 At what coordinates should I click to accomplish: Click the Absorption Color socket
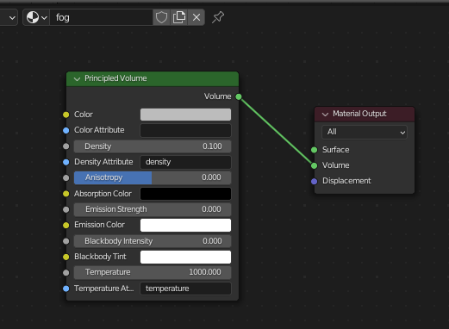click(x=66, y=194)
